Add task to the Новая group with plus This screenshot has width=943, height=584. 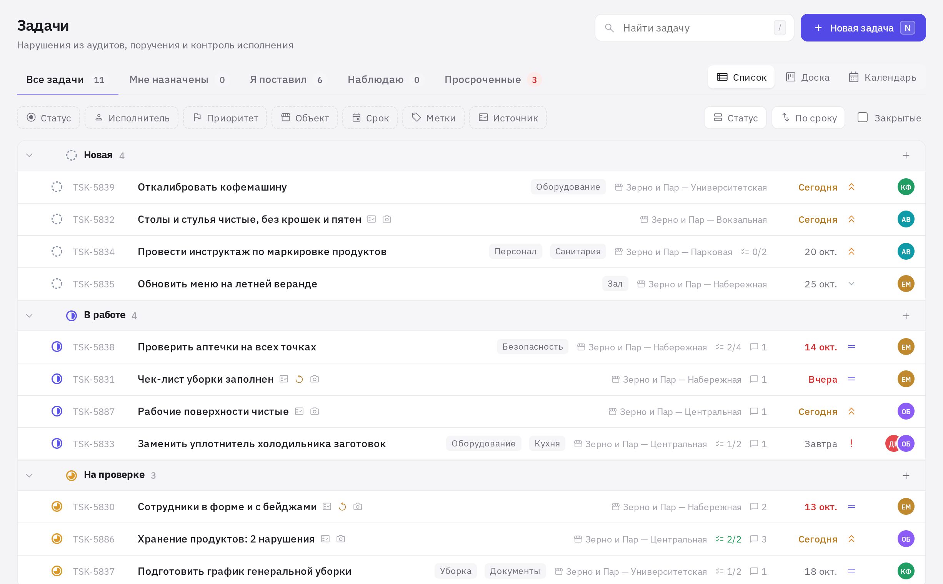point(905,155)
